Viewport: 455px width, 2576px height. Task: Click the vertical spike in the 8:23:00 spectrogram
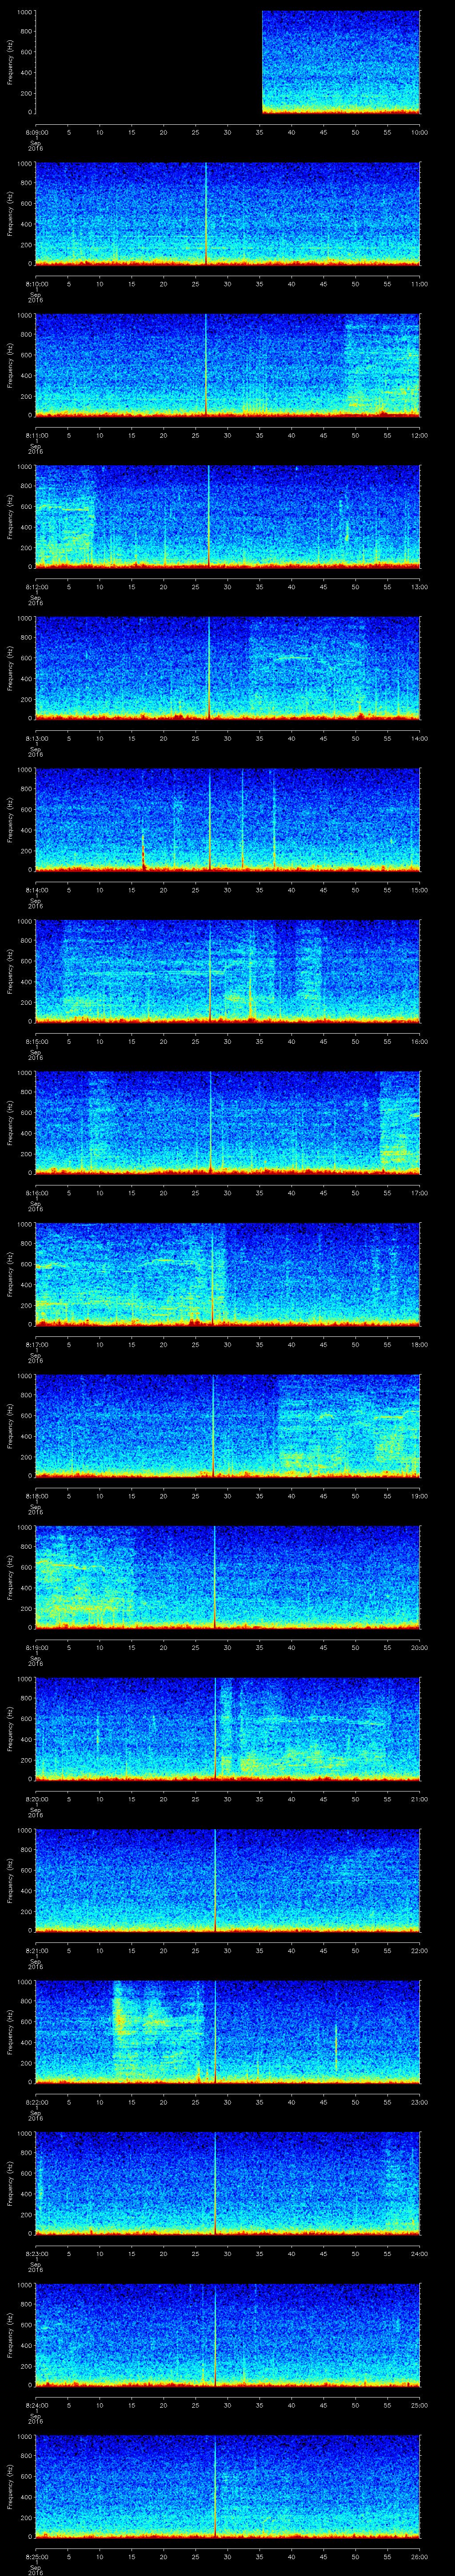[x=214, y=2183]
